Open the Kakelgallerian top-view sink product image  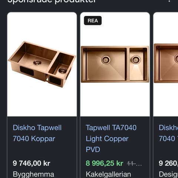[115, 64]
